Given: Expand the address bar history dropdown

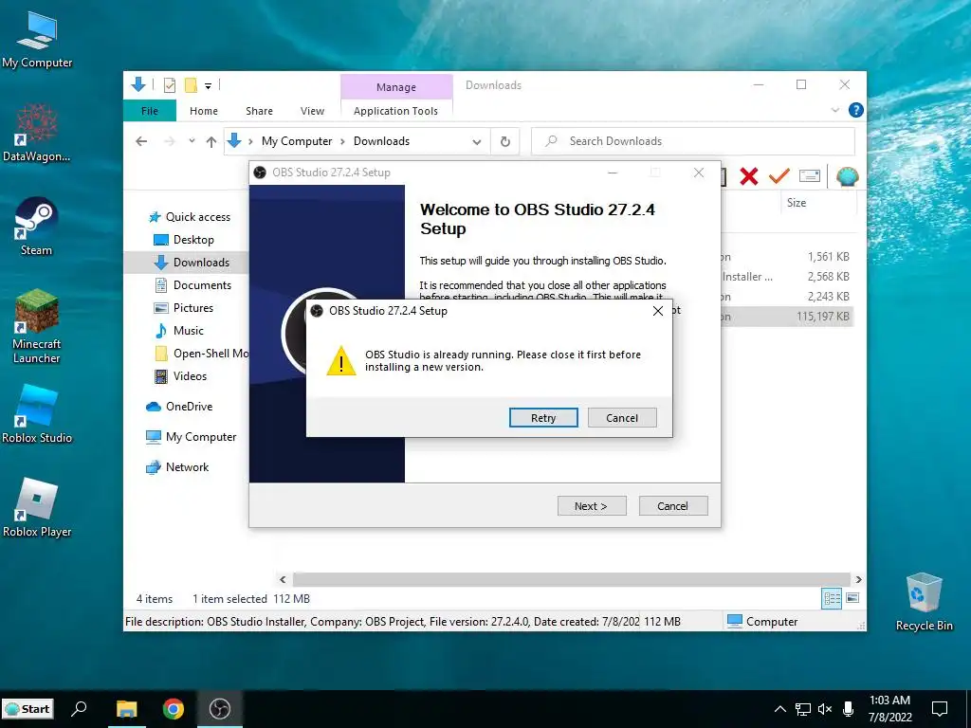Looking at the screenshot, I should (476, 142).
